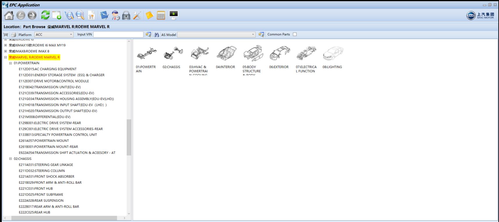Navigate back with the left arrow
Screen dimensions: 499x222
[x=21, y=15]
